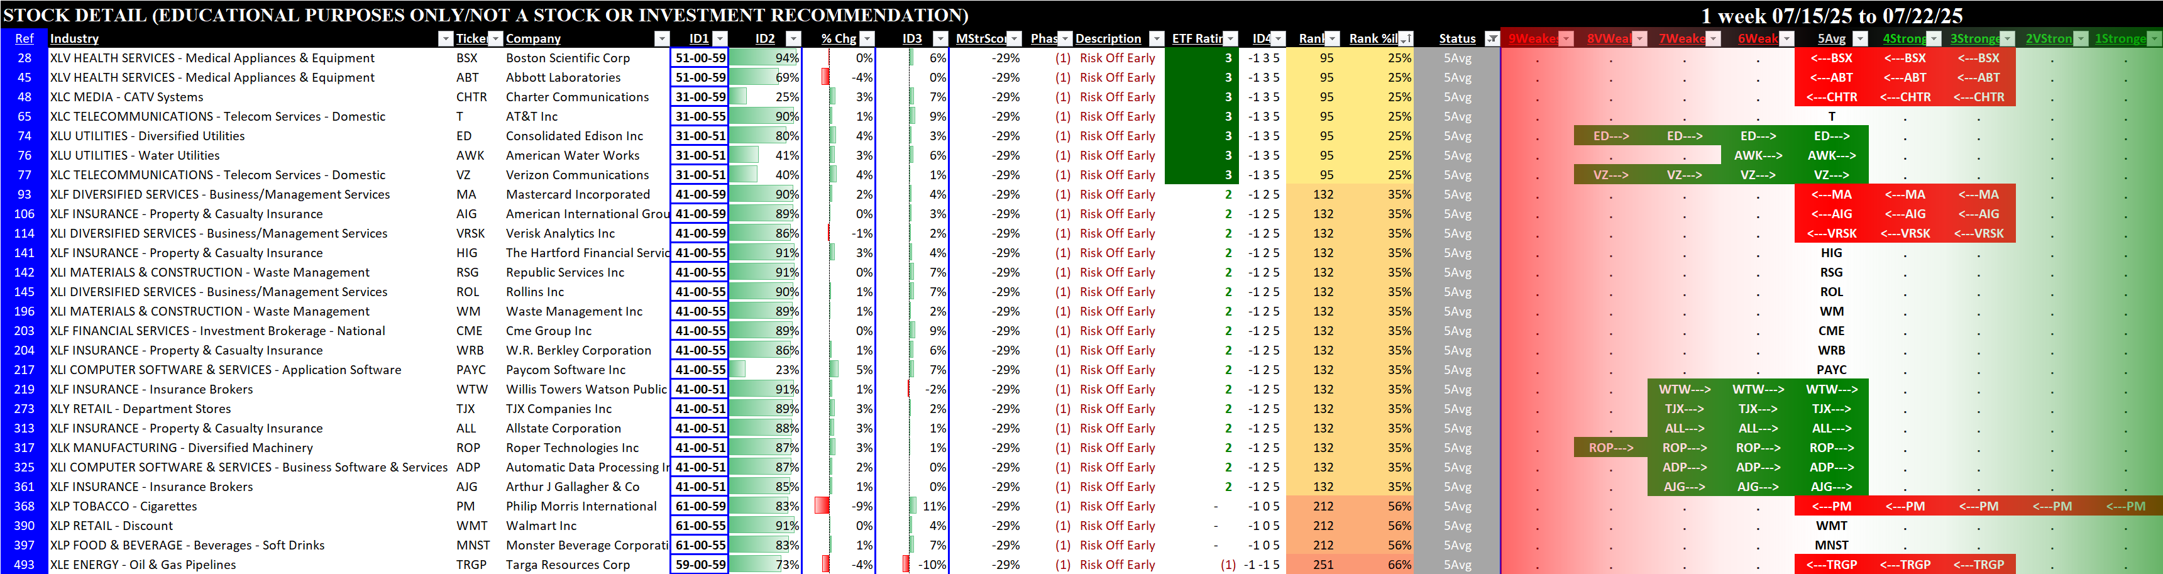Open the ID3 column filter dropdown

(940, 38)
